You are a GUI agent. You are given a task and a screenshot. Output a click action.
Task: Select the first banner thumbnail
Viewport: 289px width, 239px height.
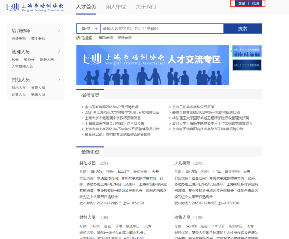(x=247, y=51)
